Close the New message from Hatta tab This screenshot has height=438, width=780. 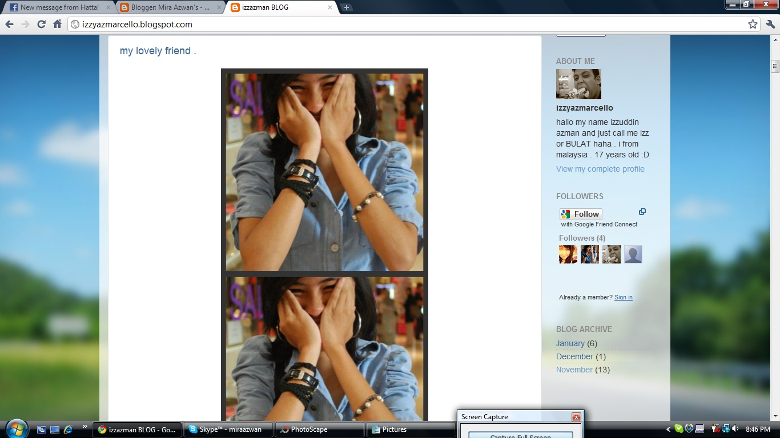[x=108, y=7]
